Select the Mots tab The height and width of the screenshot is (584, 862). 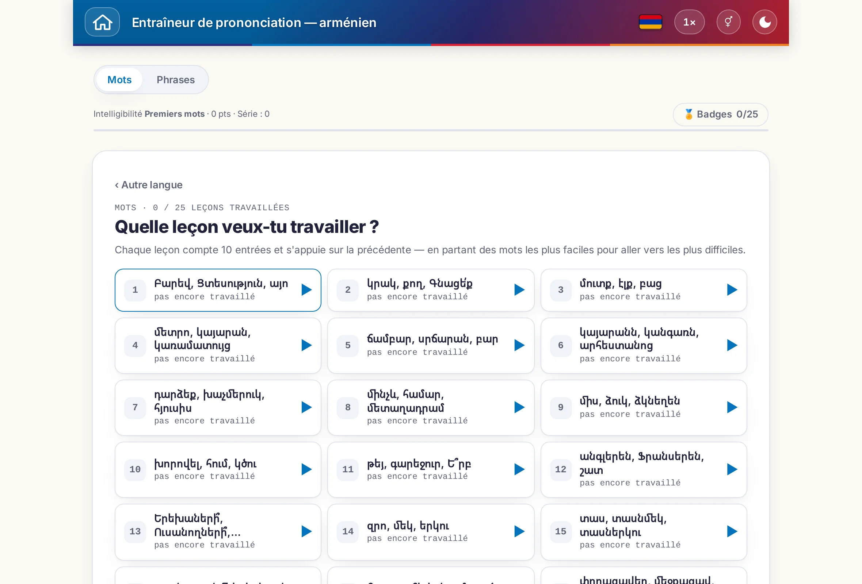pyautogui.click(x=119, y=80)
